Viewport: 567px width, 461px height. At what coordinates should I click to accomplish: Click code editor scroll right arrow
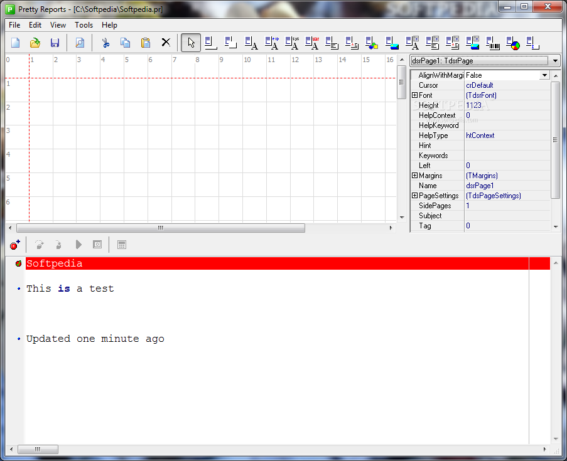pyautogui.click(x=544, y=449)
